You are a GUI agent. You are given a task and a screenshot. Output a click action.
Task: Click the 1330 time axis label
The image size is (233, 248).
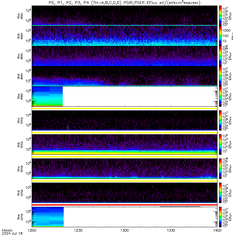(x=171, y=230)
